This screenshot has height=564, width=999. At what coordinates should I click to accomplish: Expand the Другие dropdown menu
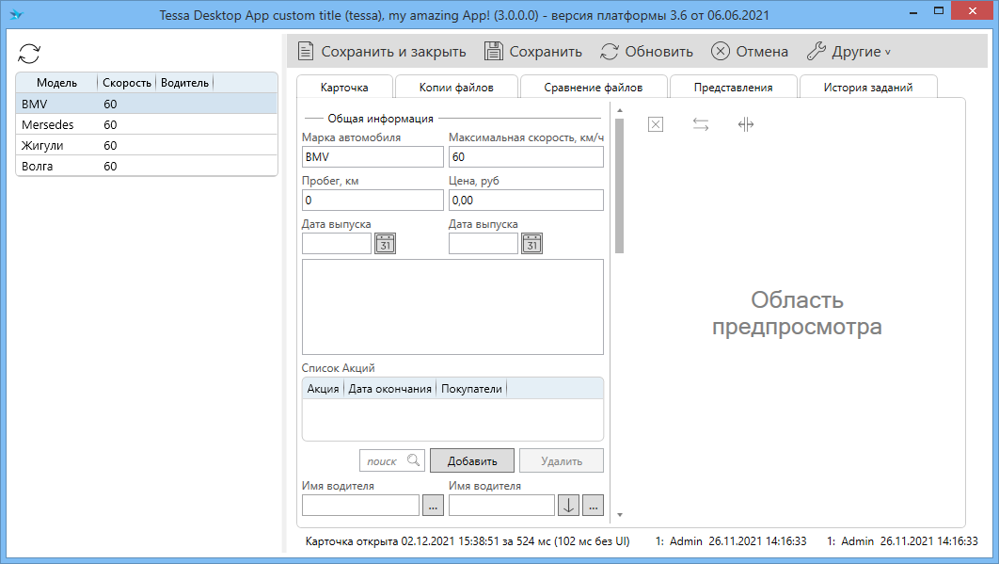click(848, 52)
